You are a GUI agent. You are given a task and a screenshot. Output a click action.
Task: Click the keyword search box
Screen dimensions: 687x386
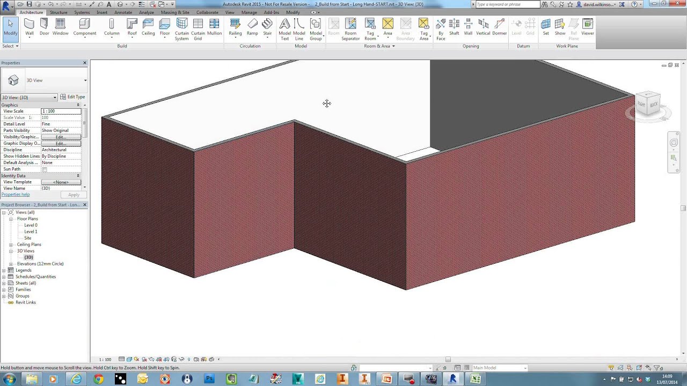click(x=507, y=4)
